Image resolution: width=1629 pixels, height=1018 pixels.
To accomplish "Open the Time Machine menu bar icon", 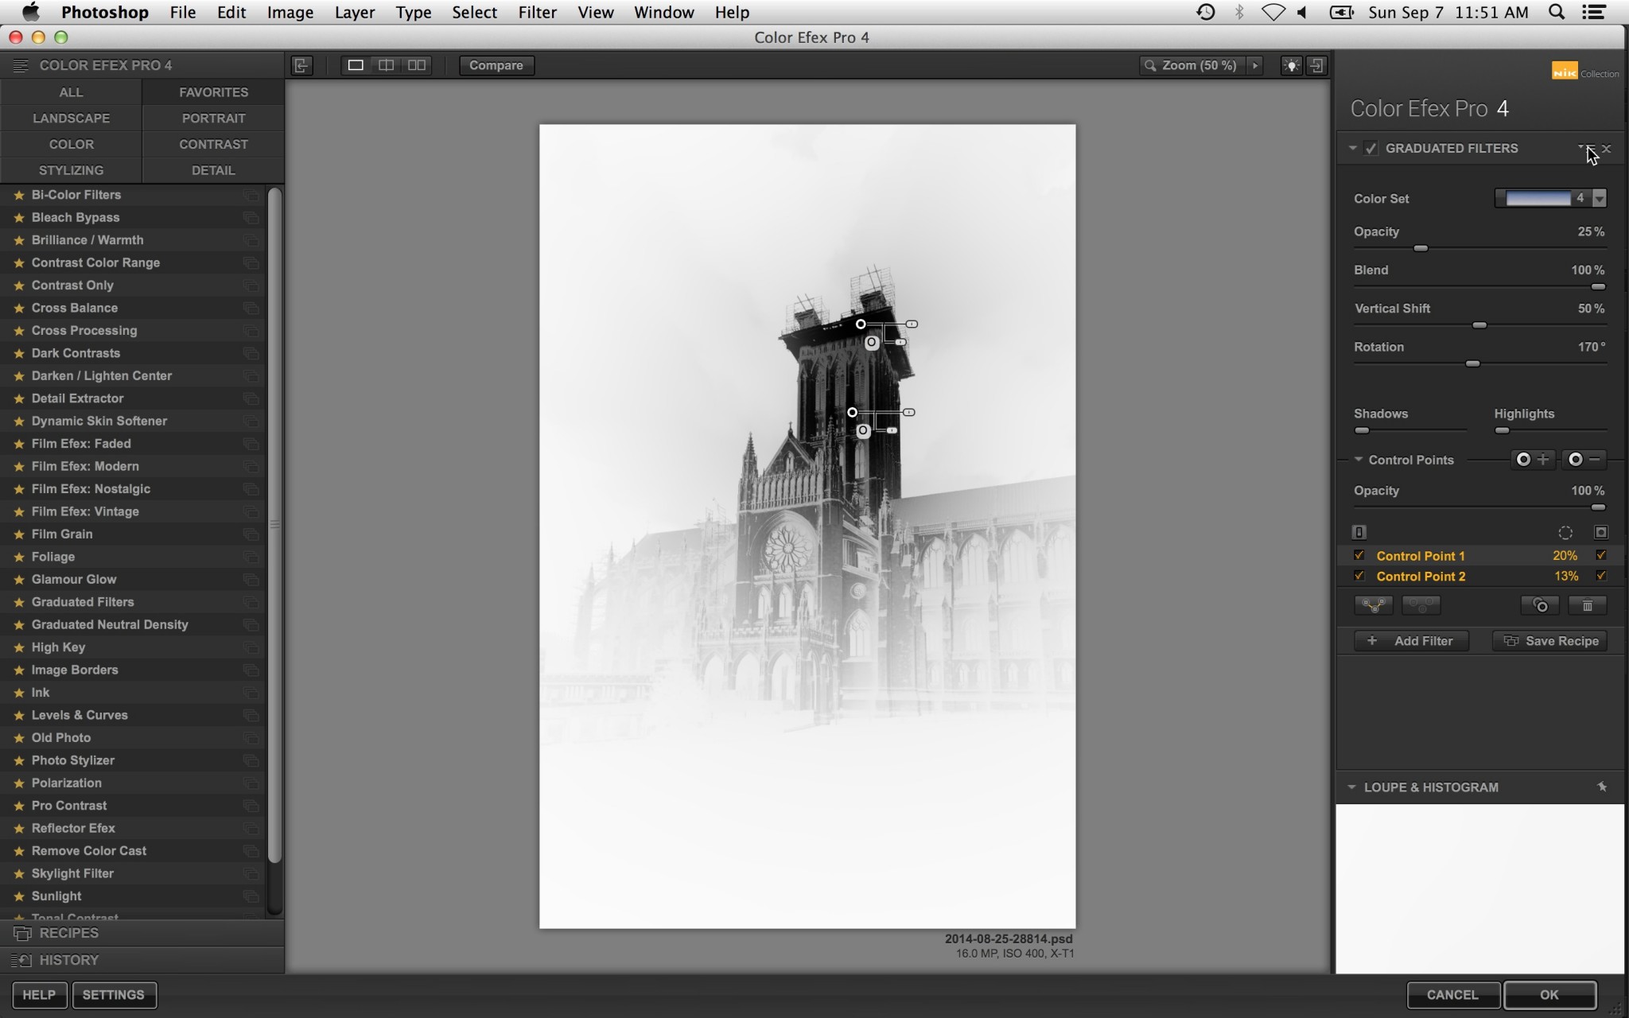I will click(1206, 12).
